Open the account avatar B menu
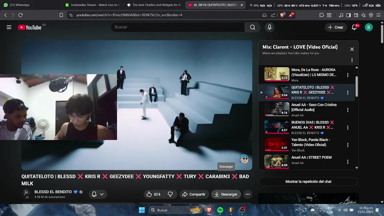Image resolution: width=384 pixels, height=216 pixels. 369,27
